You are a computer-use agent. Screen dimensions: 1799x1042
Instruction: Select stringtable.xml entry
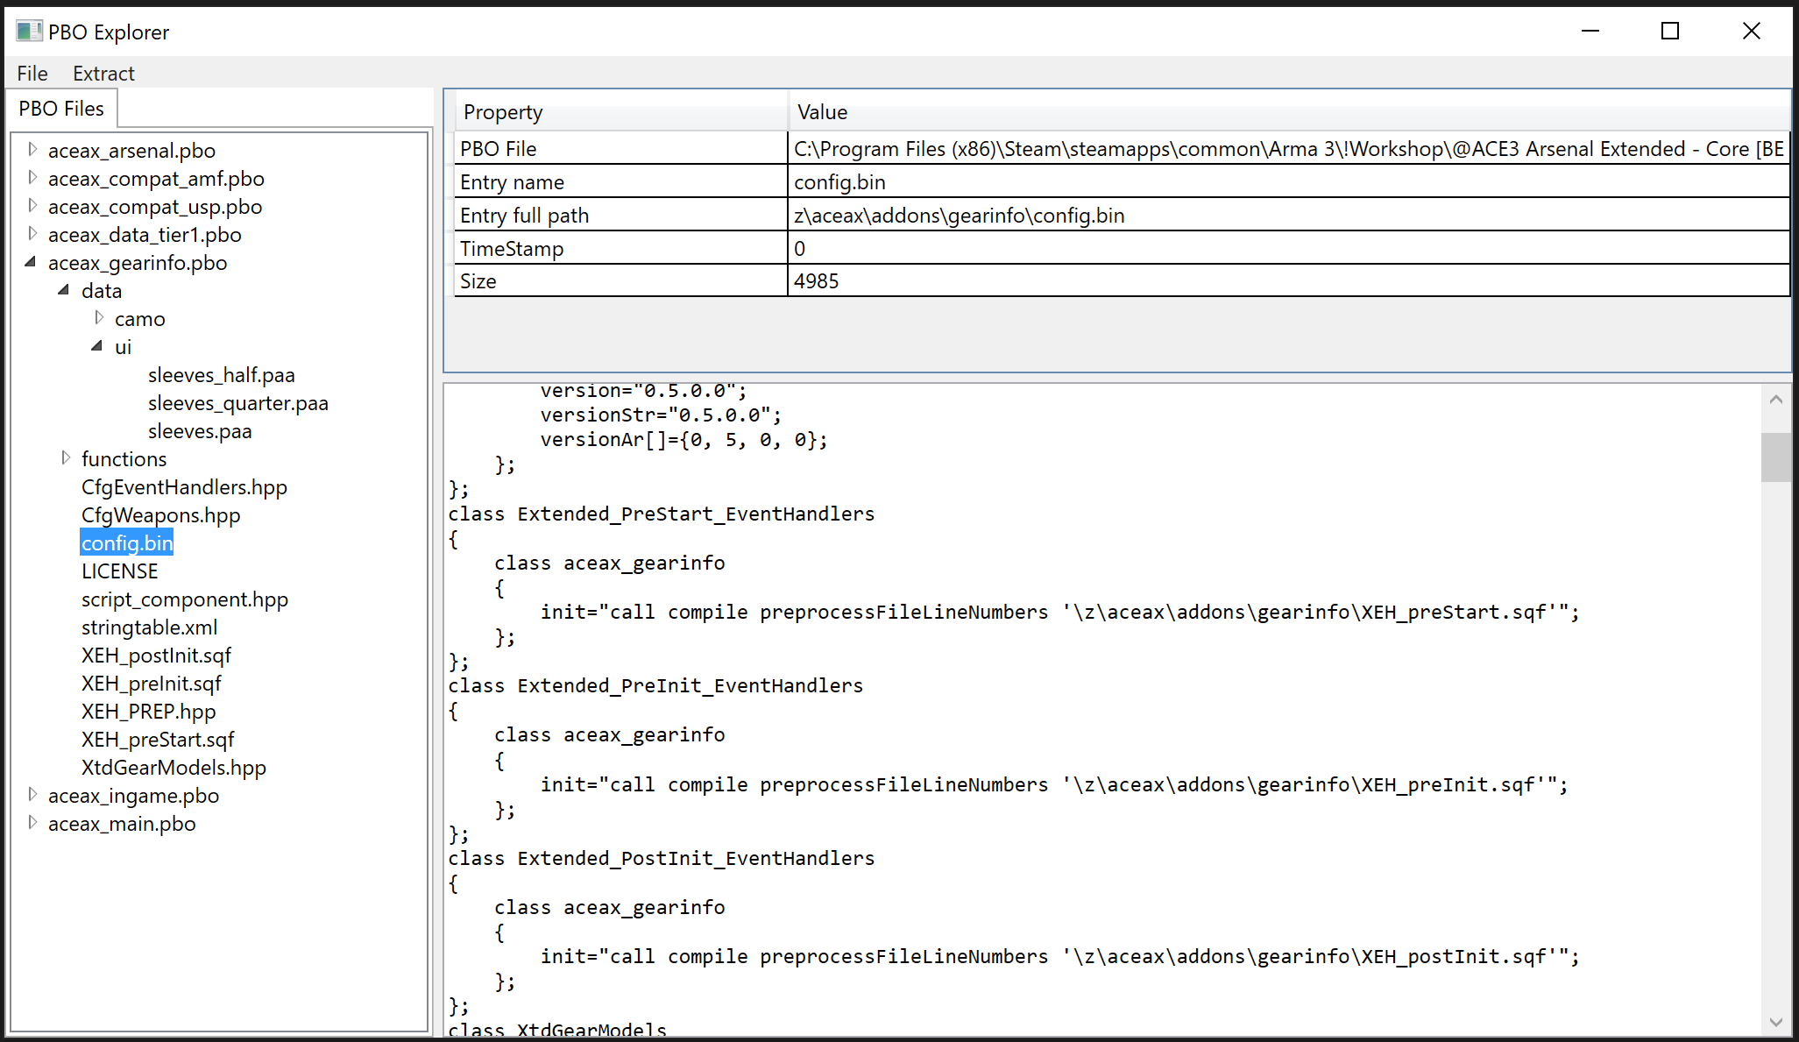pyautogui.click(x=149, y=627)
